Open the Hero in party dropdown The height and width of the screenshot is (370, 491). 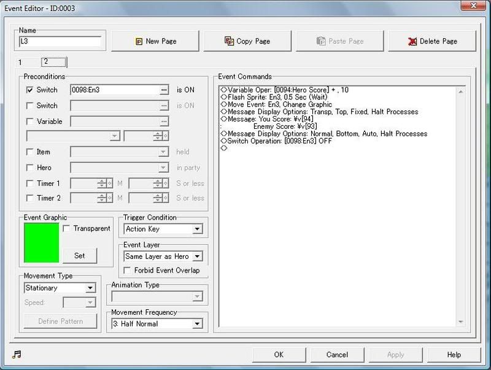163,168
